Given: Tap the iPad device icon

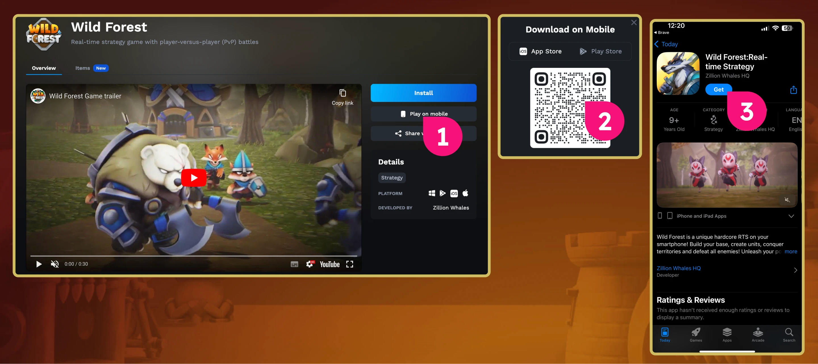Looking at the screenshot, I should pos(669,216).
